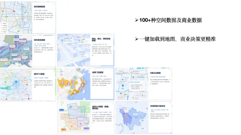
Task: Click the orange Sichuan province region on brand map
Action: (62, 83)
